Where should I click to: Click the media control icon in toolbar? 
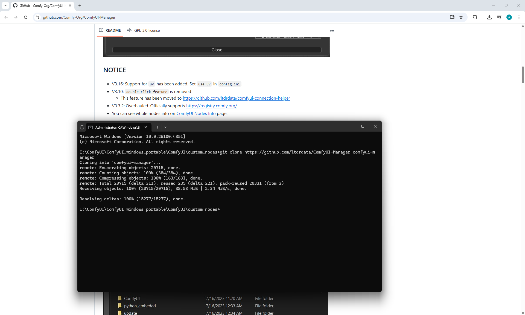(499, 17)
